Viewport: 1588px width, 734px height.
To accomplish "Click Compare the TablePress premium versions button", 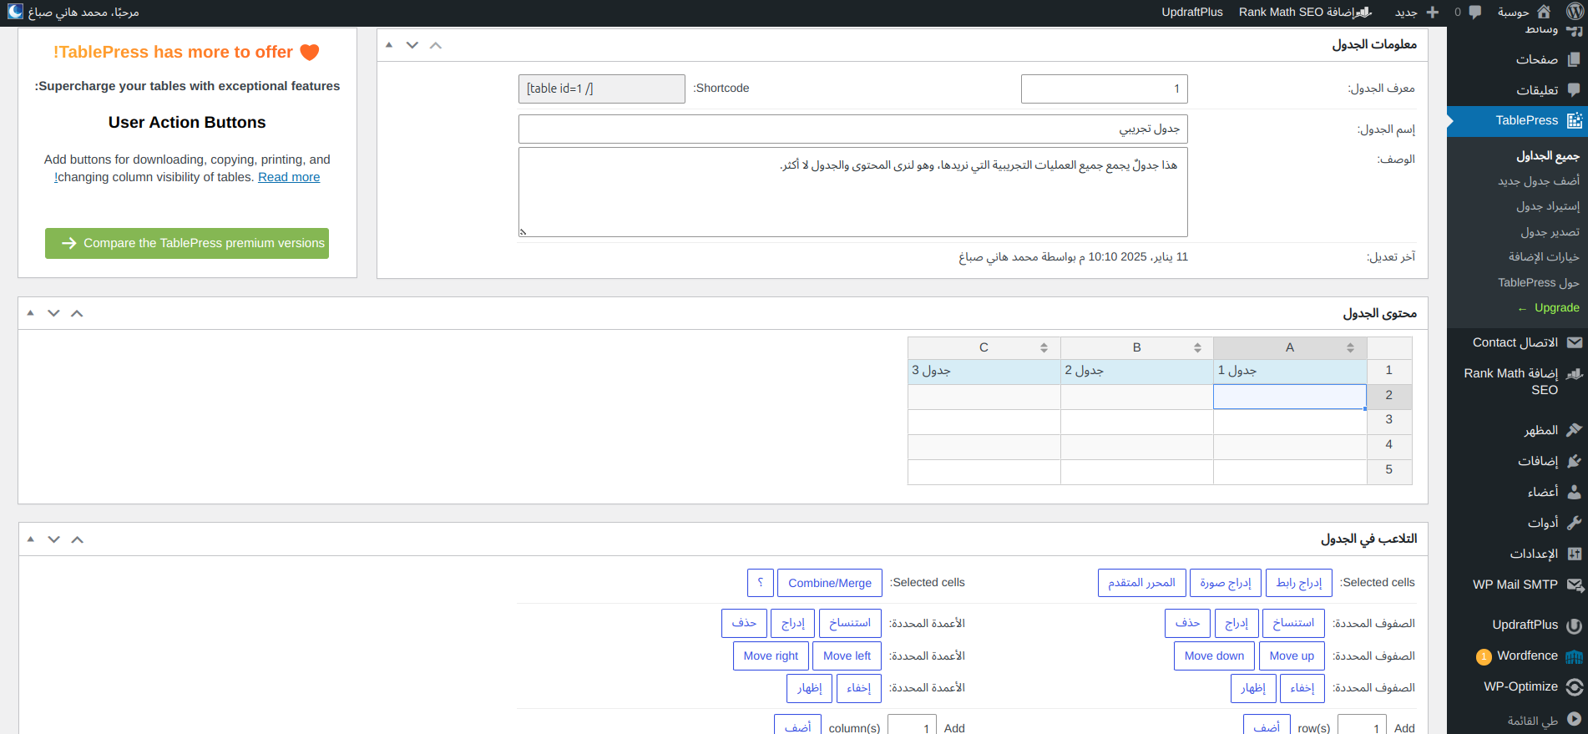I will [x=187, y=243].
